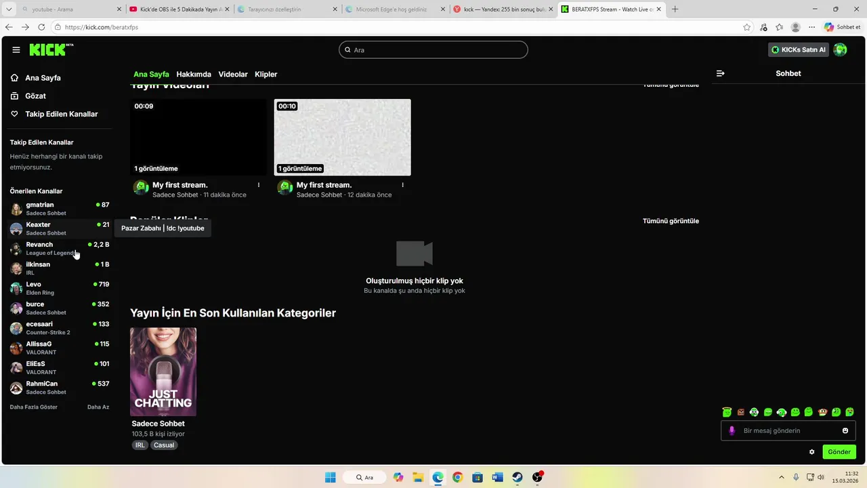Collapse the chat panel with arrow icon

[x=720, y=73]
